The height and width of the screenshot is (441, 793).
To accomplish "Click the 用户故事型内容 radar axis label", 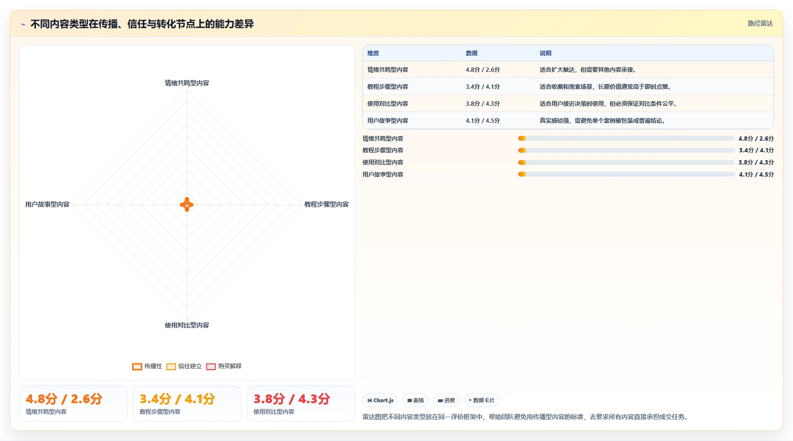I will click(x=48, y=204).
